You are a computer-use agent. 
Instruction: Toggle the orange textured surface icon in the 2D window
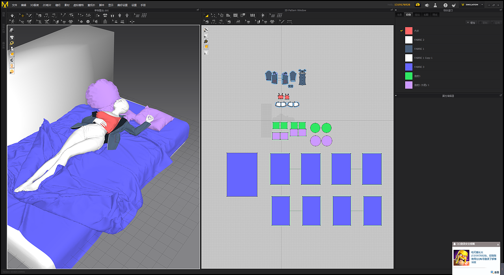click(x=206, y=47)
